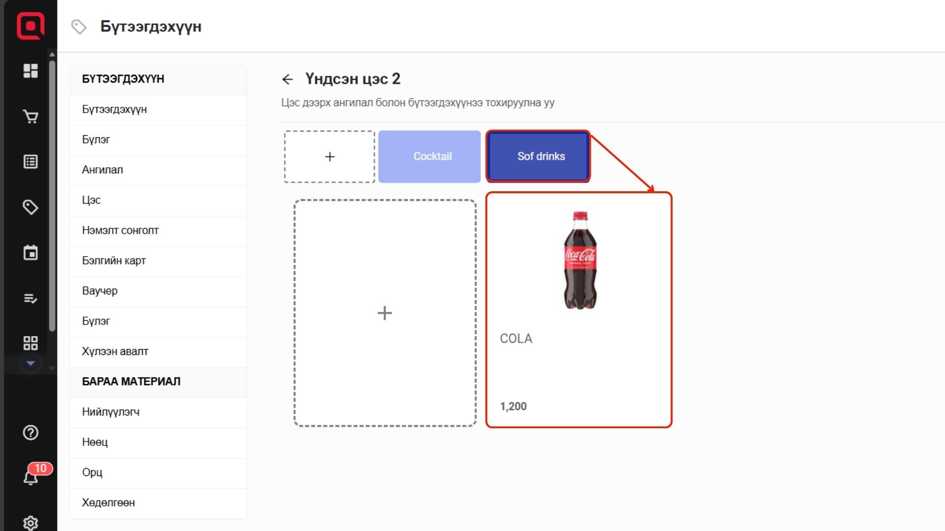Open the settings gear icon
Image resolution: width=945 pixels, height=531 pixels.
(31, 523)
